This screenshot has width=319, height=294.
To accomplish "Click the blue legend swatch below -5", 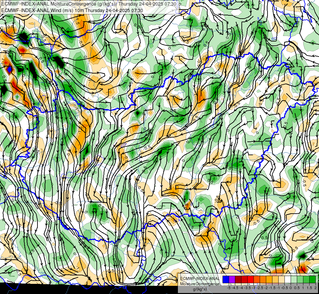I will coord(226,280).
